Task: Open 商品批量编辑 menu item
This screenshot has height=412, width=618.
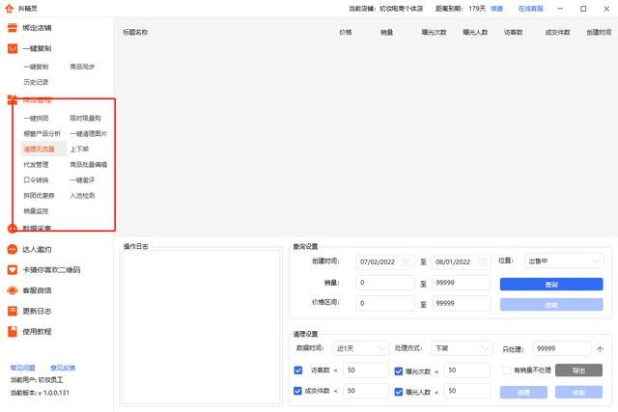Action: pos(88,165)
